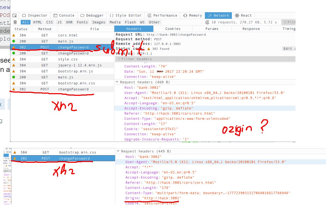Select the Remote address 127.0.0.1:3002 line
Viewport: 326px width, 214px height.
pos(148,44)
